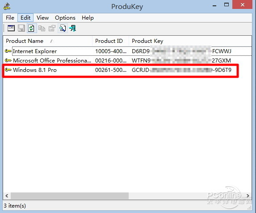Open the Select Source toolbar icon
Viewport: 256px width, 213px height.
coord(11,28)
